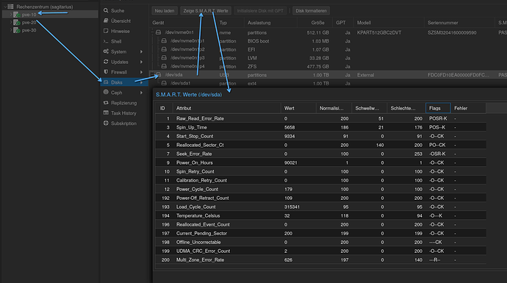507x283 pixels.
Task: Expand the pve-30 tree node arrow
Action: coord(11,30)
